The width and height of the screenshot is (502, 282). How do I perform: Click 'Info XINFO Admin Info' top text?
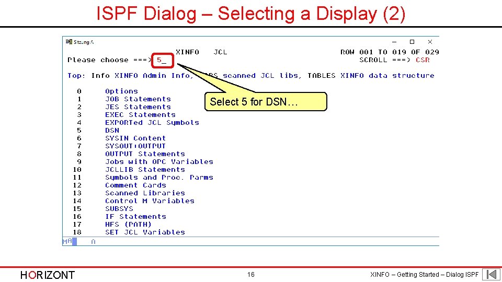coord(142,75)
